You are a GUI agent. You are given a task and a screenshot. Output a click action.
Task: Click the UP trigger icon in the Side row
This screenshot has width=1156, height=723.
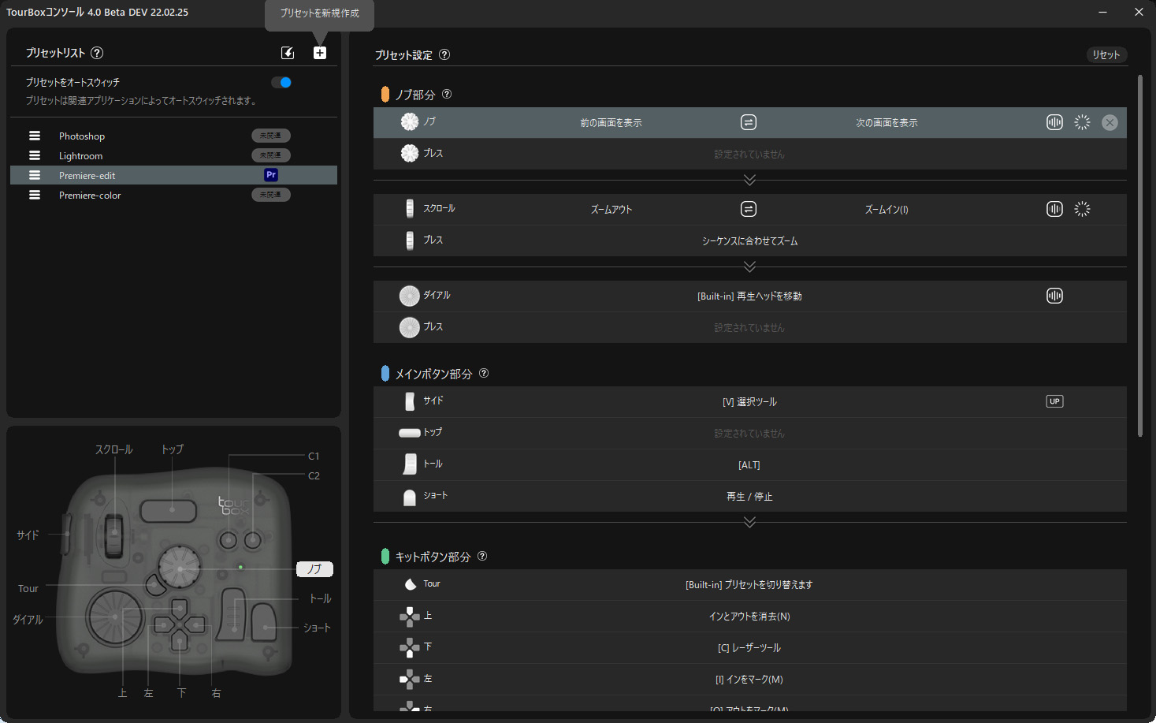[x=1054, y=401]
